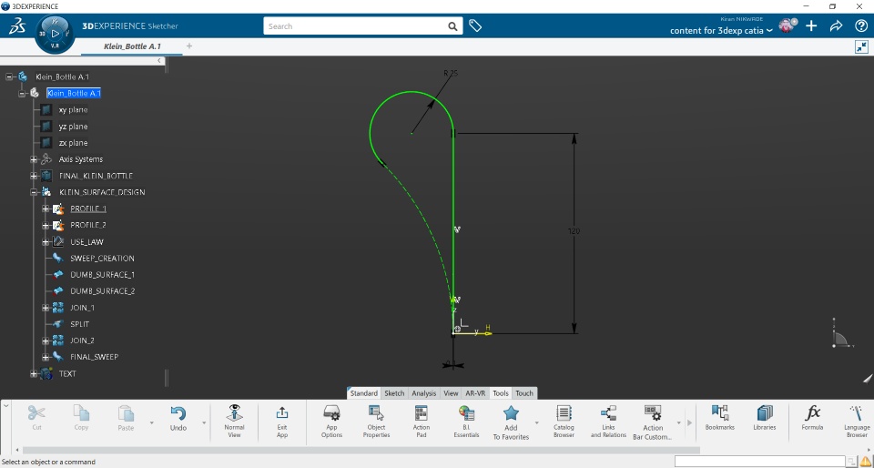This screenshot has width=874, height=468.
Task: Expand the JOIN_2 tree node
Action: 46,341
